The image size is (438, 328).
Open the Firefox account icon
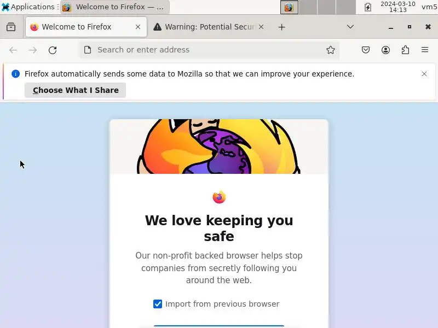tap(385, 50)
